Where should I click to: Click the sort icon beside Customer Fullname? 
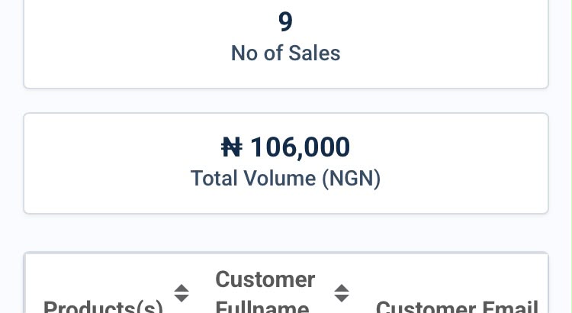342,293
